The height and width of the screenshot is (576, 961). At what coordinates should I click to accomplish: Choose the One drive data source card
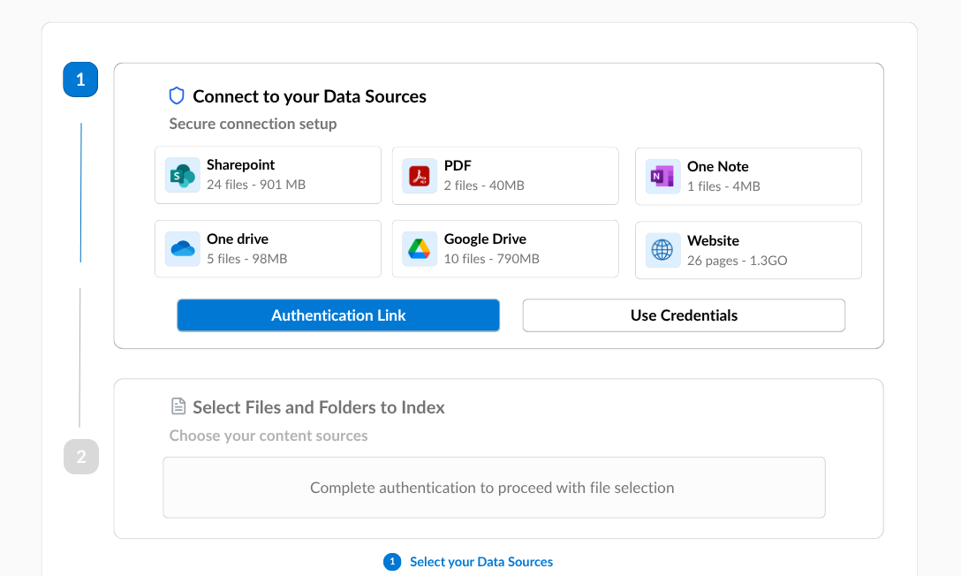click(x=268, y=249)
